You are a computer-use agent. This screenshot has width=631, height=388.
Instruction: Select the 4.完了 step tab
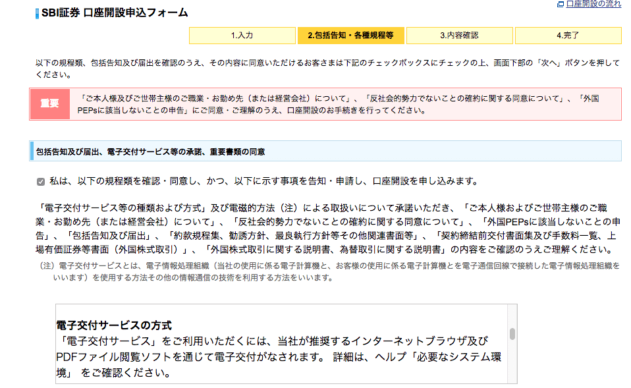pyautogui.click(x=568, y=36)
